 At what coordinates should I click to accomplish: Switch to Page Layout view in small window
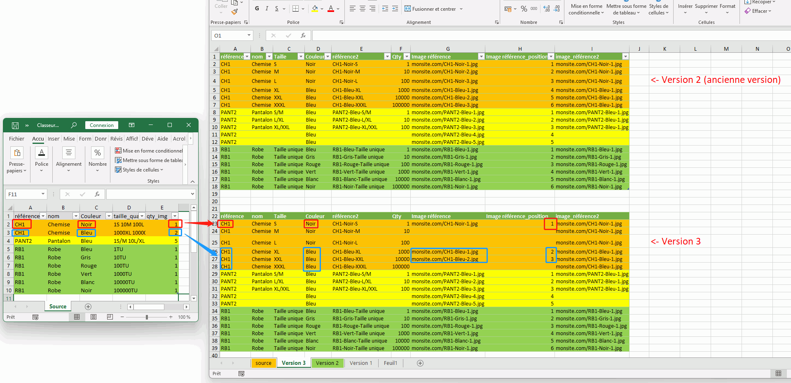(94, 317)
